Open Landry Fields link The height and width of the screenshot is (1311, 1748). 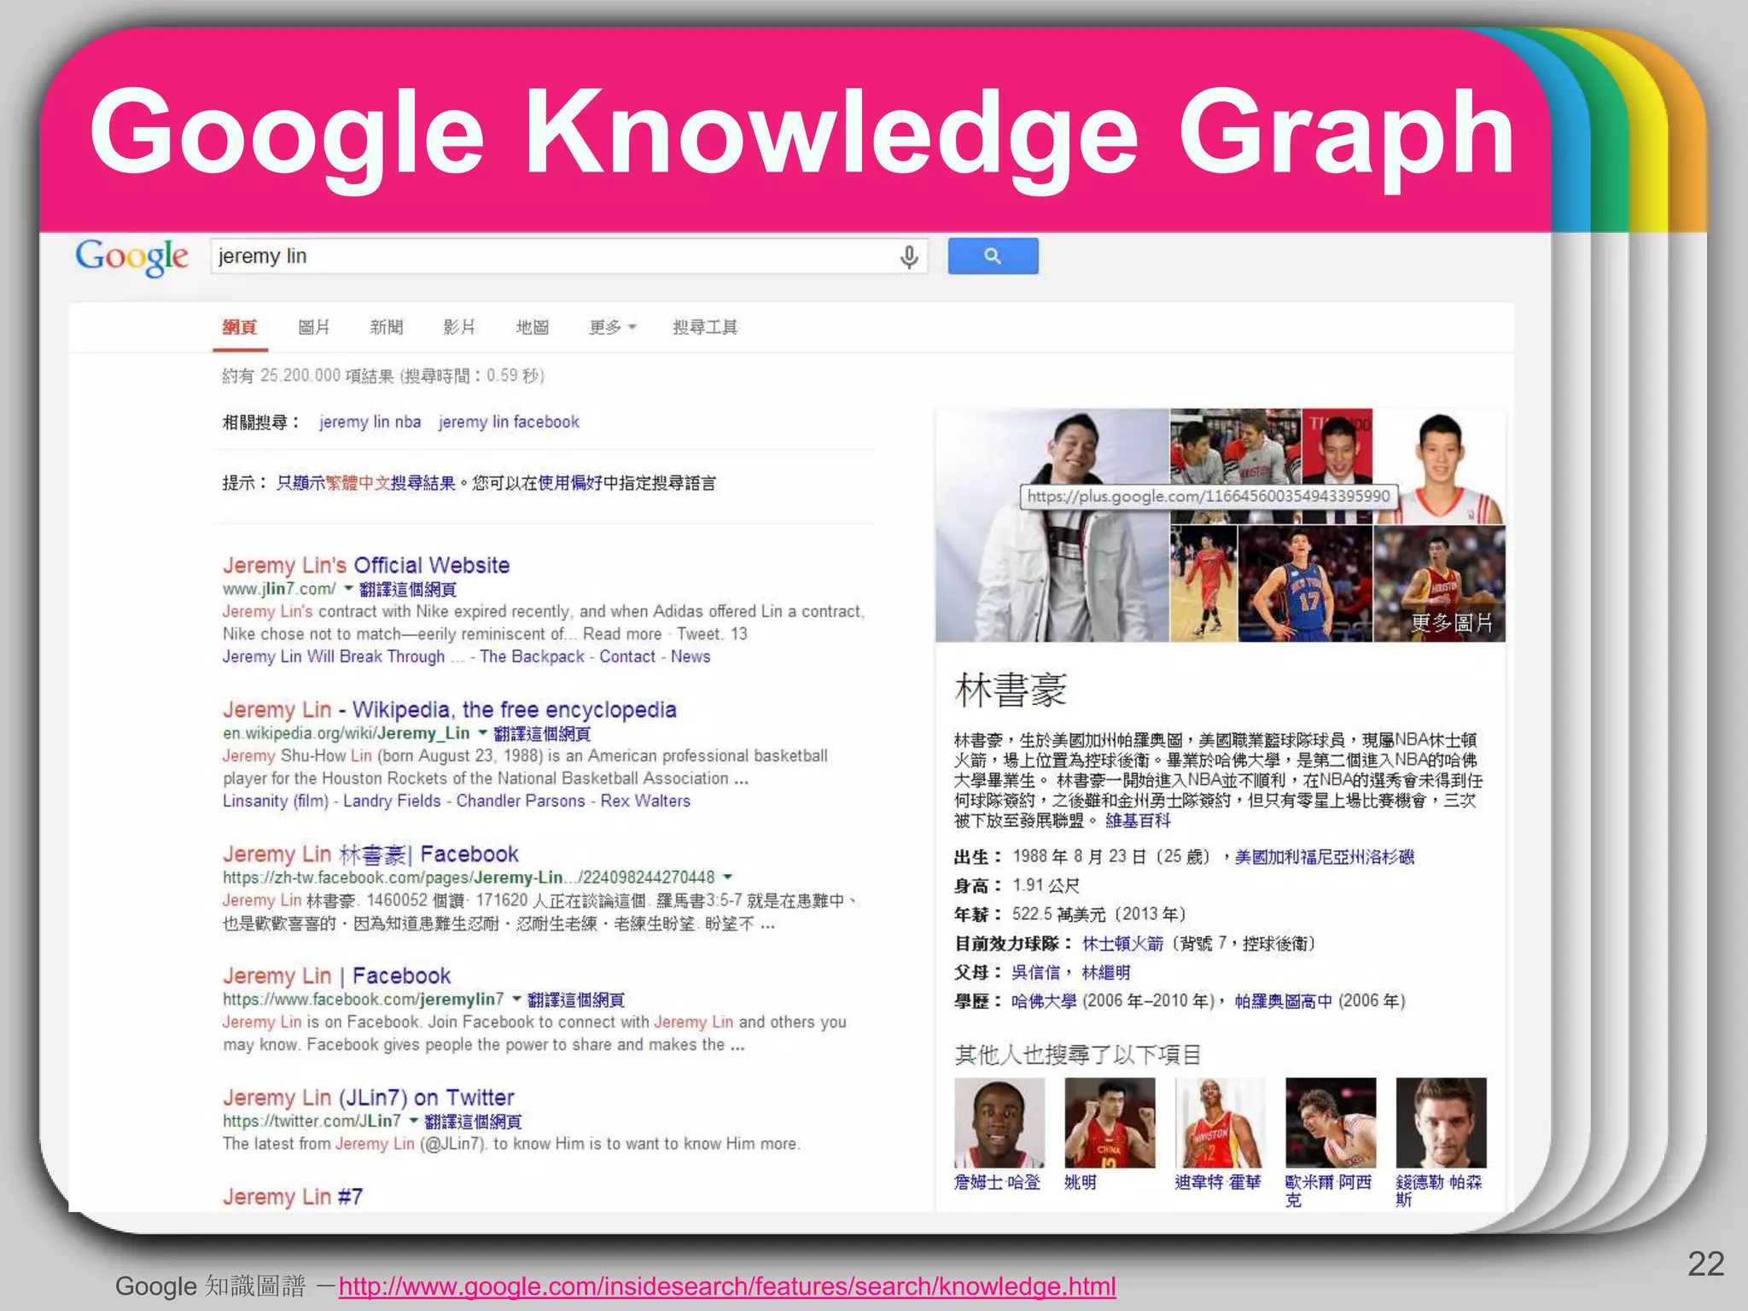click(392, 801)
